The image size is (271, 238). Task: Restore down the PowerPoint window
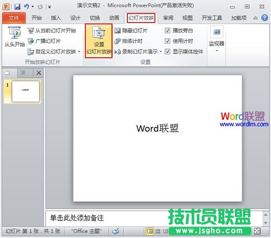[247, 7]
